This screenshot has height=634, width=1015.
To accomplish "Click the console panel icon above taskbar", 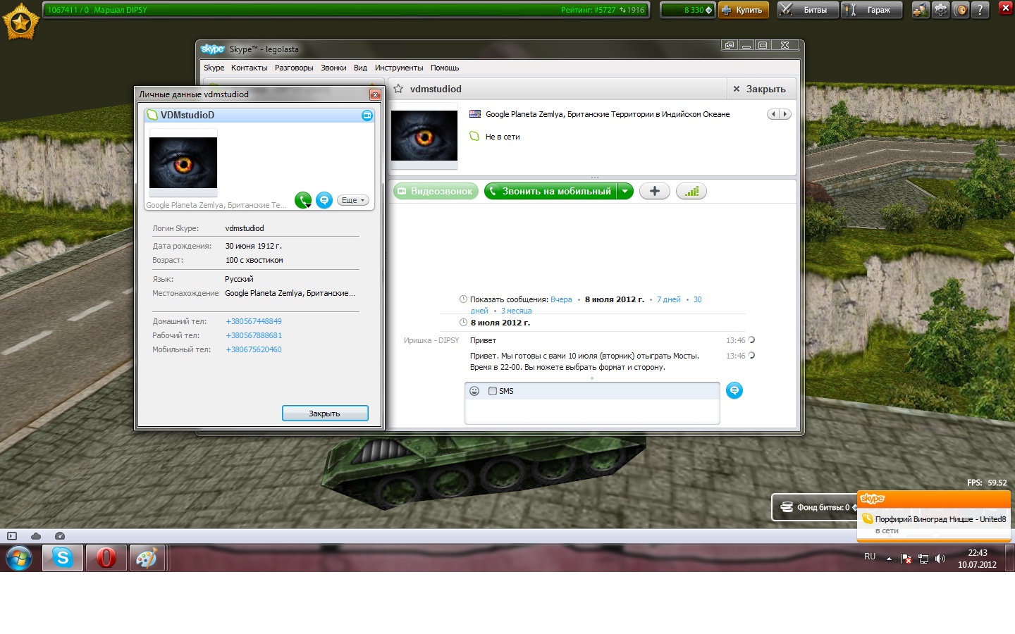I will [x=12, y=536].
